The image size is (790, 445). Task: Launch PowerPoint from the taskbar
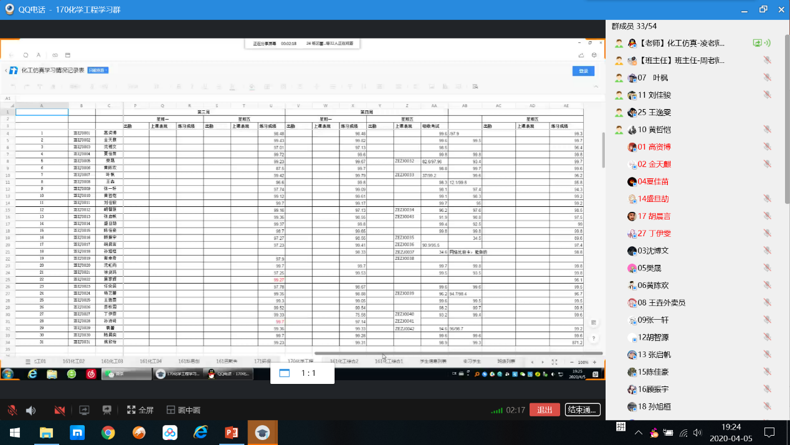(x=232, y=432)
